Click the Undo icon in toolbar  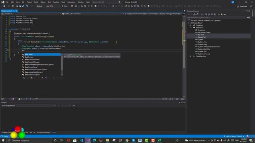tap(27, 6)
